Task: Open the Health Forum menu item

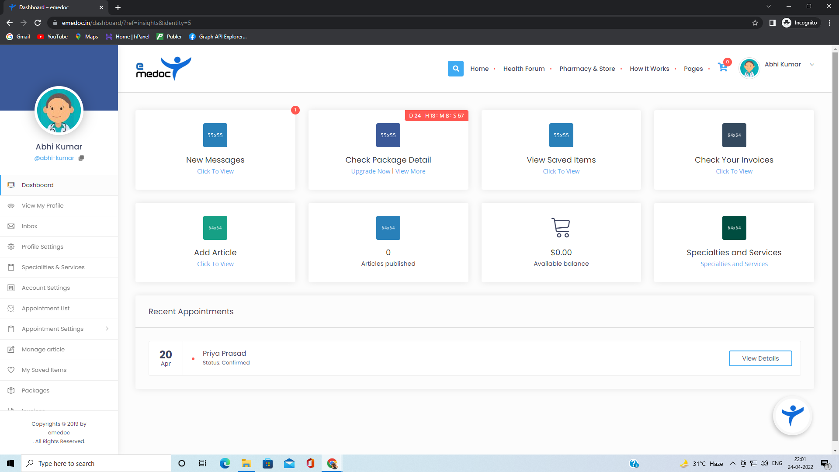Action: [524, 69]
